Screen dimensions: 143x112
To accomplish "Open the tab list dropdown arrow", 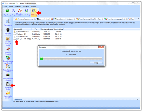I will (x=139, y=19).
